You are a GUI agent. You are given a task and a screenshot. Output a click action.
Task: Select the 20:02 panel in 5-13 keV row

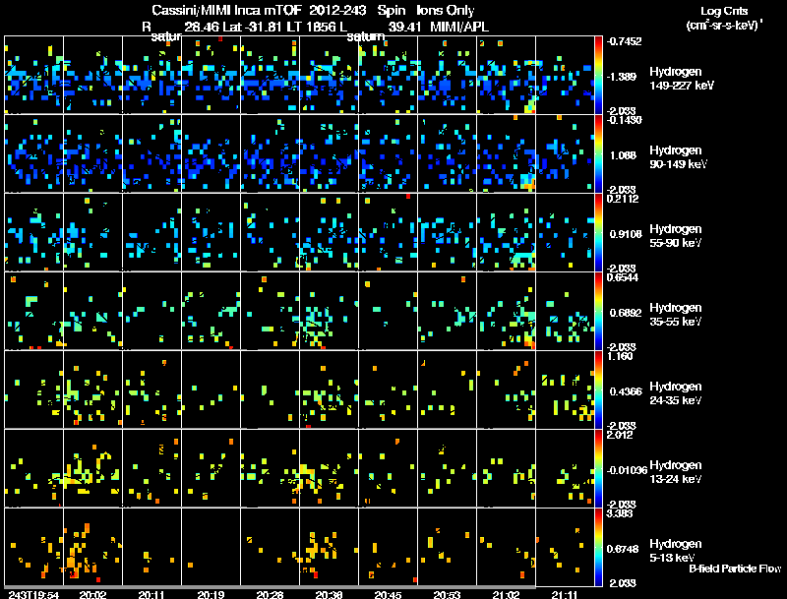pos(92,547)
